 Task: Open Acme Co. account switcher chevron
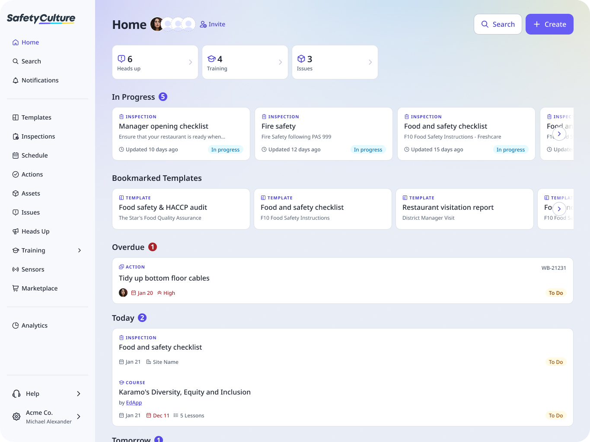(x=79, y=417)
